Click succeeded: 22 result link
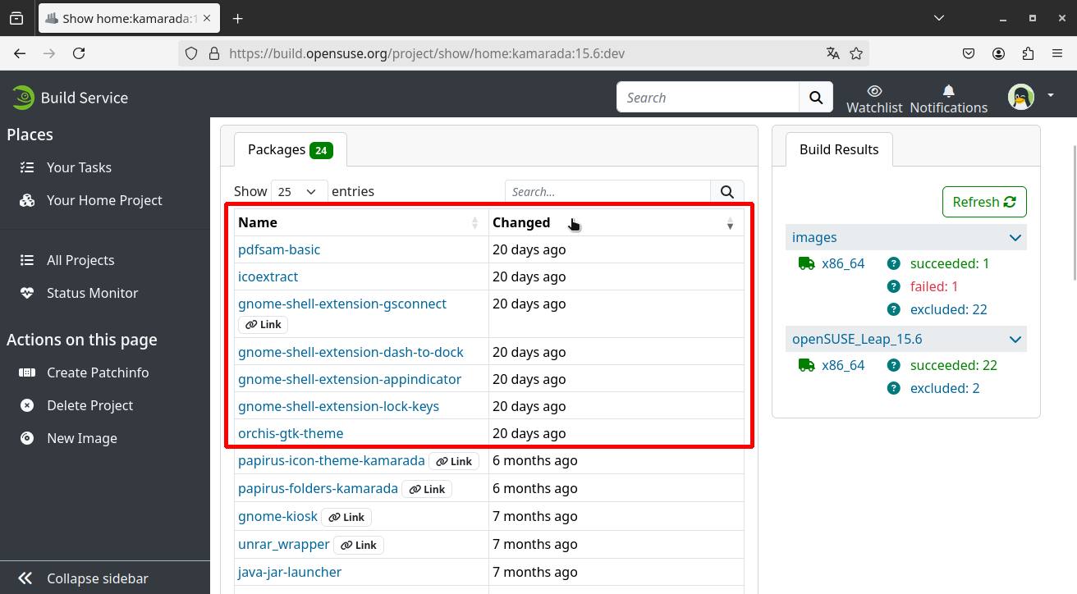 [x=954, y=365]
